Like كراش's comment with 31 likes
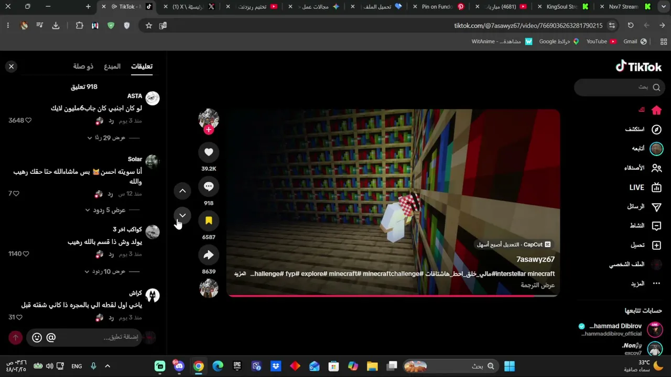The width and height of the screenshot is (671, 377). click(x=19, y=317)
